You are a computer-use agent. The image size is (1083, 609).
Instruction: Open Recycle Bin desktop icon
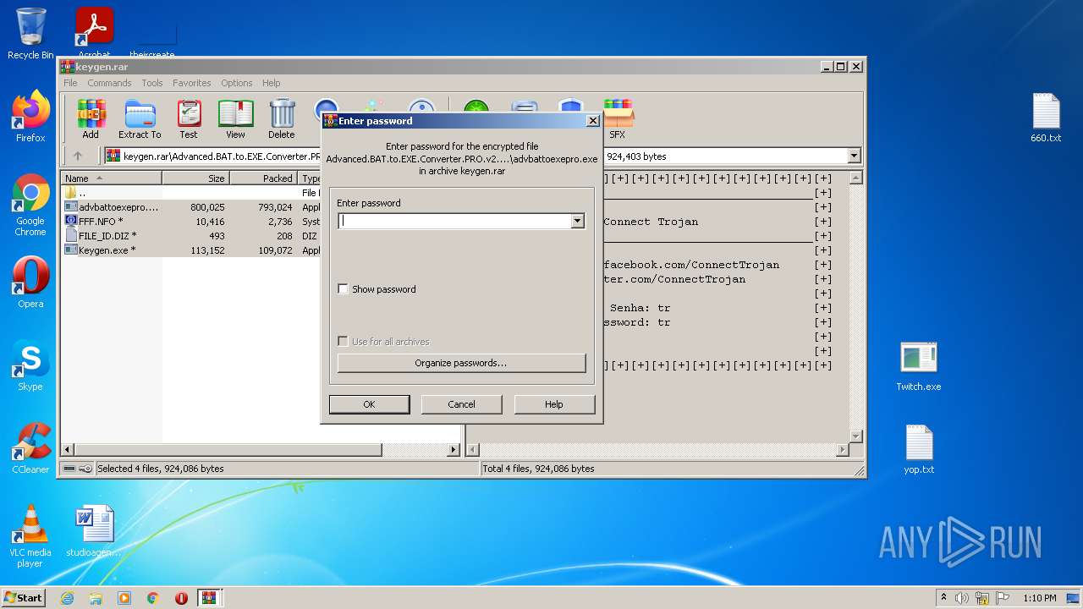point(30,34)
